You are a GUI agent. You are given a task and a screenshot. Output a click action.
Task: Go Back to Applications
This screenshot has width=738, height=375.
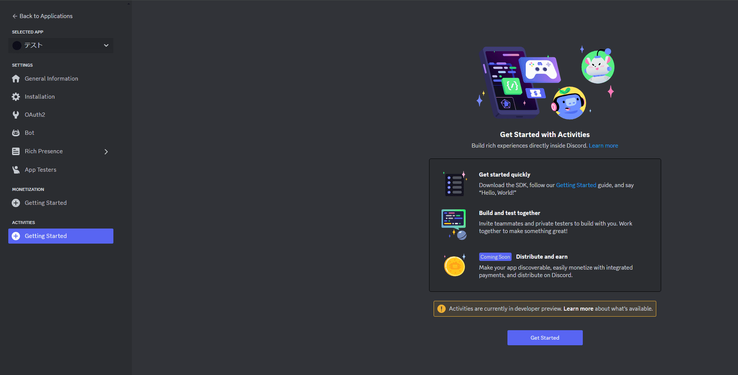click(42, 16)
